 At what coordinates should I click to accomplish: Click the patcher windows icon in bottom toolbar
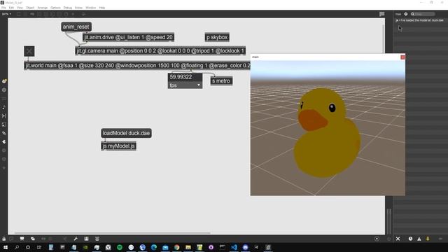pyautogui.click(x=33, y=239)
